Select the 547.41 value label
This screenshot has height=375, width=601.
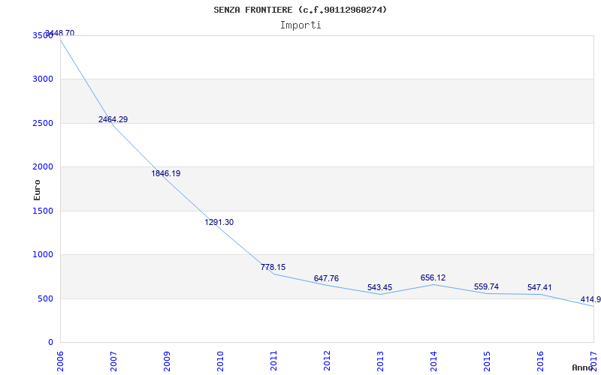(539, 287)
